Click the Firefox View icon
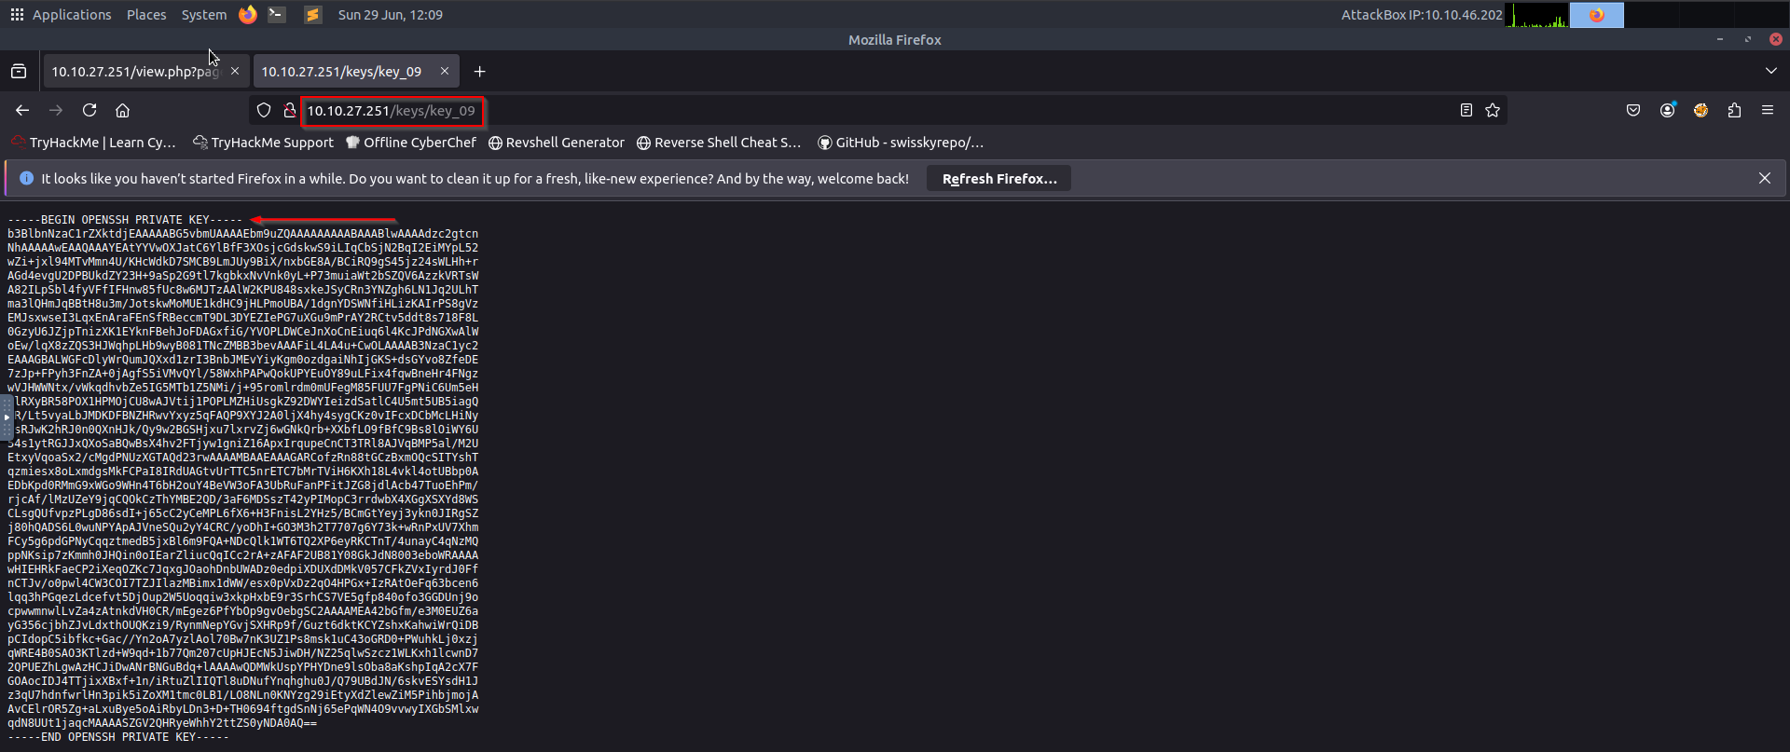Image resolution: width=1790 pixels, height=752 pixels. [x=19, y=72]
